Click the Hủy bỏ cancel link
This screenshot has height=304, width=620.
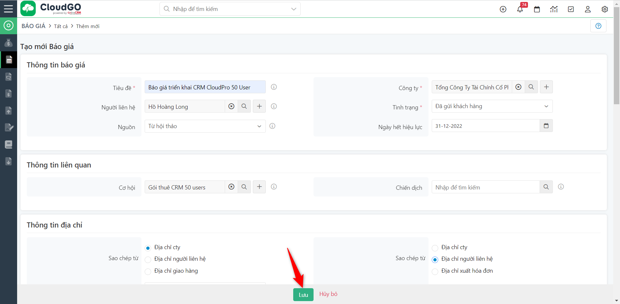[328, 294]
